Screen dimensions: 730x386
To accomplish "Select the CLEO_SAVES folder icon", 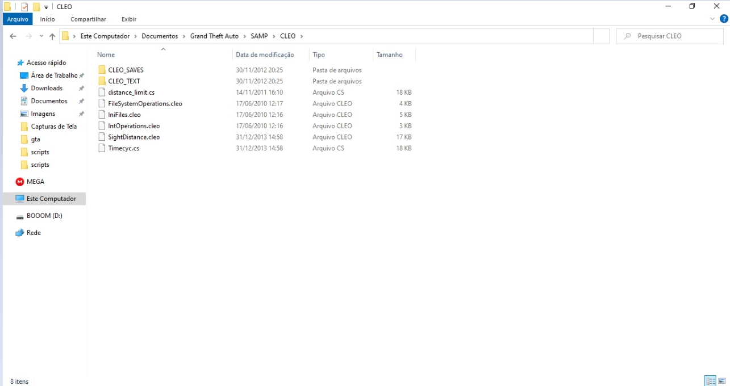I will click(x=102, y=70).
